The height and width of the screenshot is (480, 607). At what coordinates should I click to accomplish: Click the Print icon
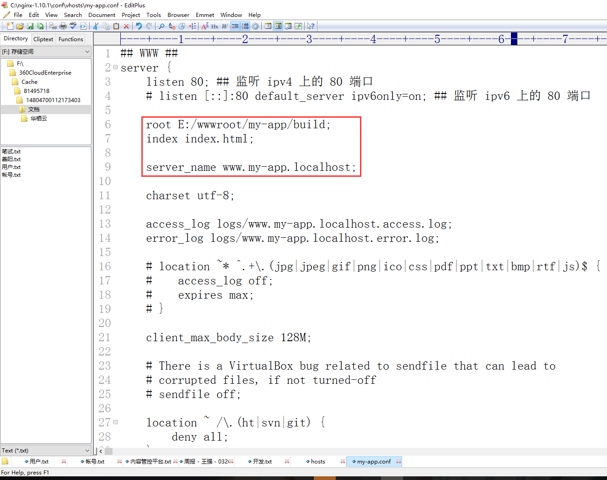click(63, 26)
